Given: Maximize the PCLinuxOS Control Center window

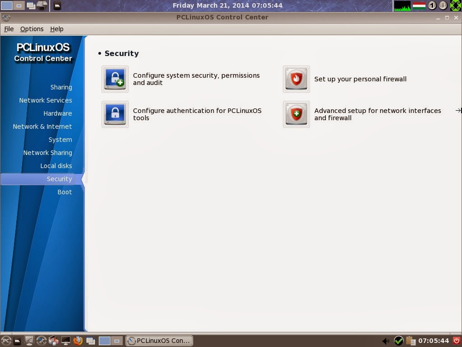Looking at the screenshot, I should [447, 18].
